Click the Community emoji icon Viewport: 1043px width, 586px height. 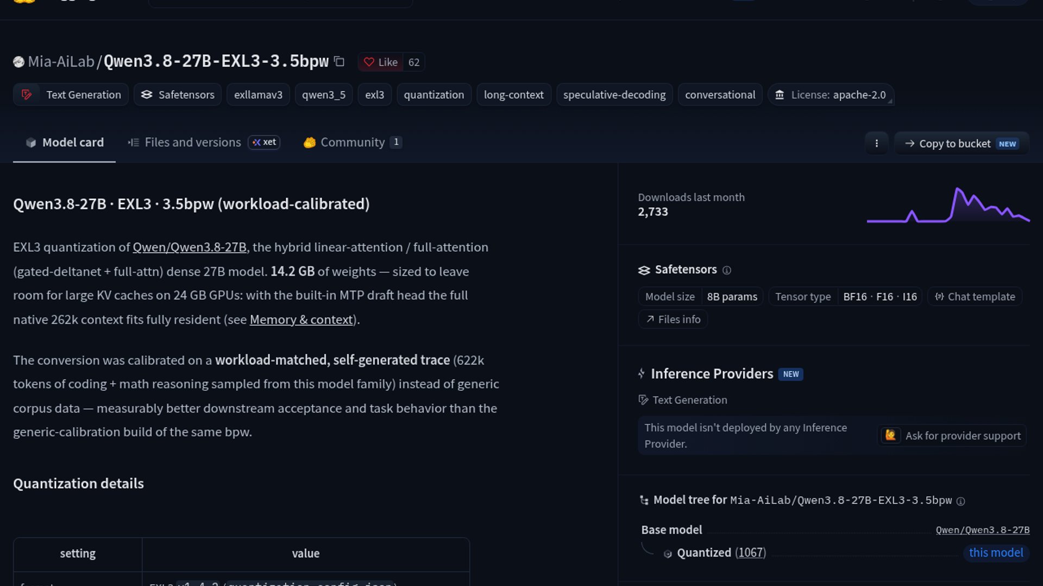click(x=310, y=143)
